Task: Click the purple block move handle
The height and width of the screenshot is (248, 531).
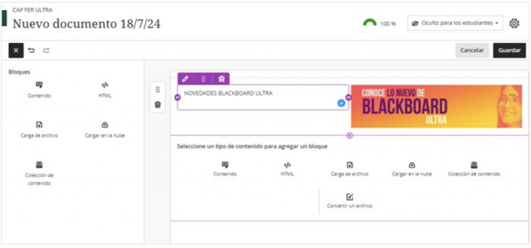Action: (x=203, y=79)
